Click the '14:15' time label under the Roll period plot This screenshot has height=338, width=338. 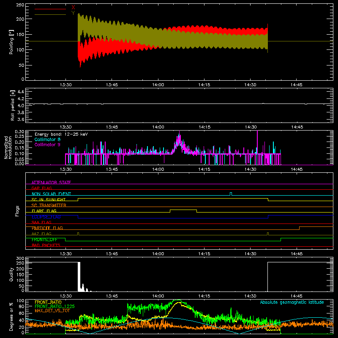[204, 127]
